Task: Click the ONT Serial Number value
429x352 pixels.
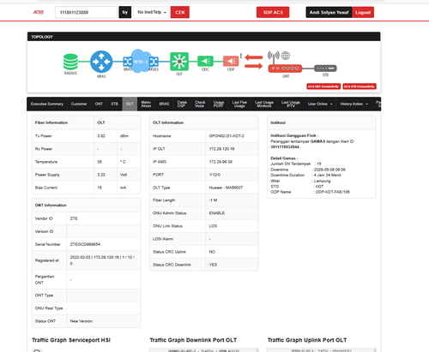Action: (x=85, y=244)
